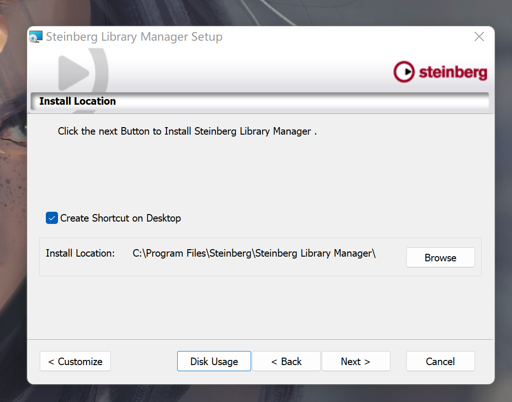Click the bold Install Location header banner
The height and width of the screenshot is (402, 512).
click(260, 101)
